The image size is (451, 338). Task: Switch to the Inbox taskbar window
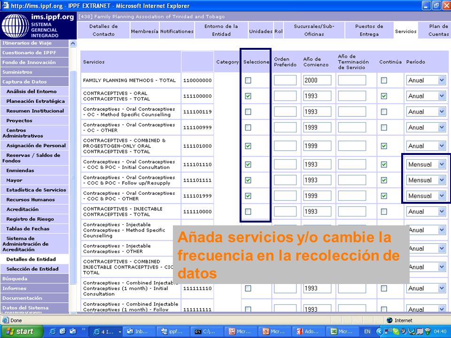tap(140, 331)
